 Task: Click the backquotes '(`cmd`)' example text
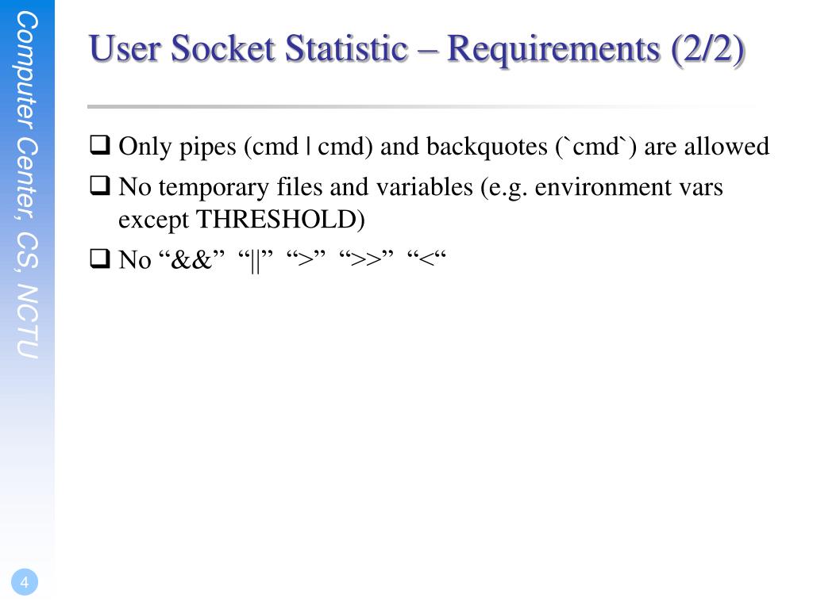[x=595, y=147]
